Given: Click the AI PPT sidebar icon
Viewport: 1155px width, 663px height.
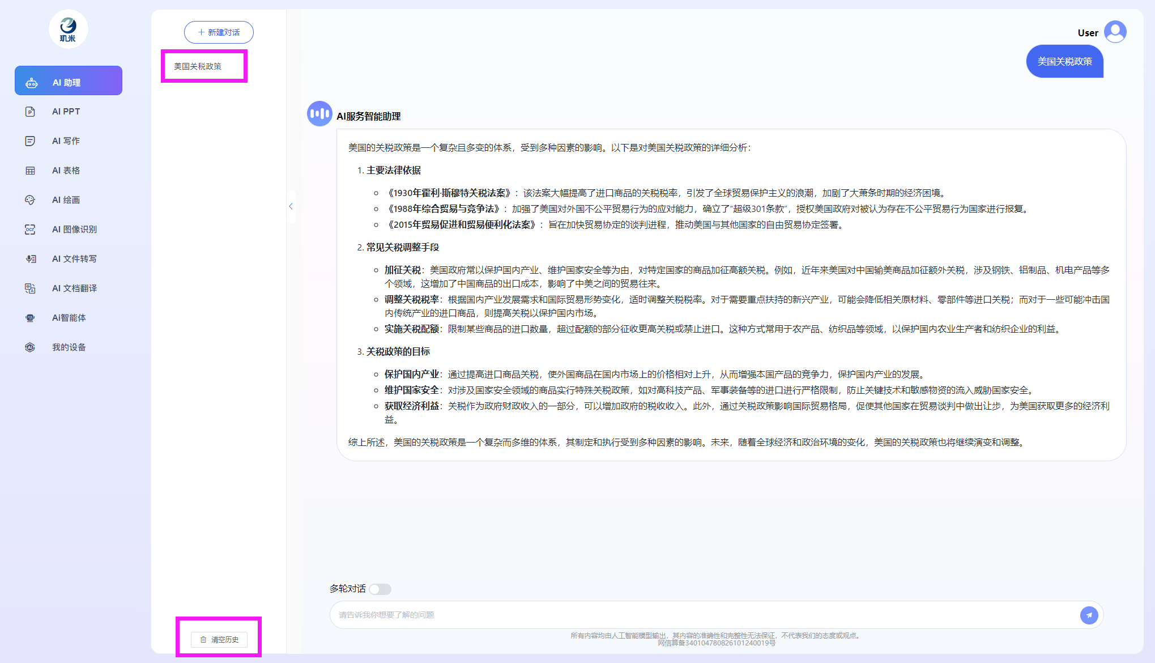Looking at the screenshot, I should [x=30, y=112].
